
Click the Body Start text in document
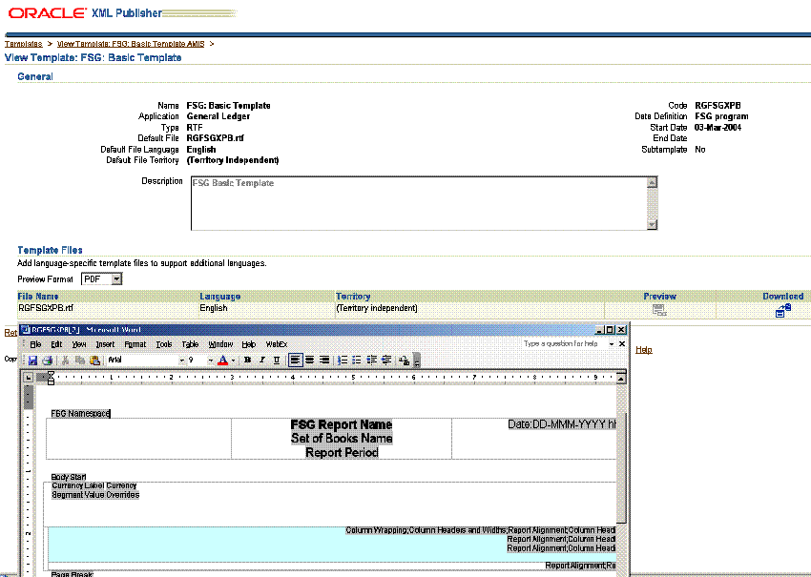(x=69, y=477)
